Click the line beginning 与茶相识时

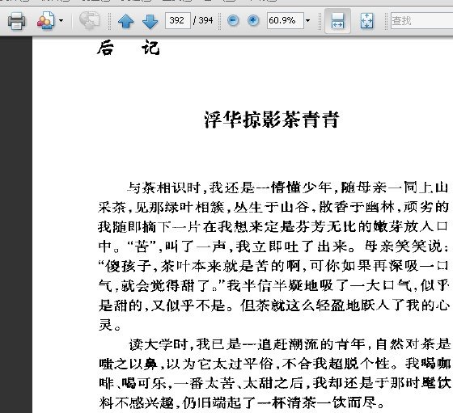tap(288, 188)
